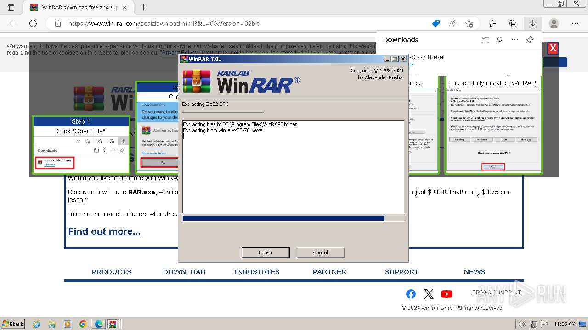Search downloads in Downloads panel
This screenshot has width=588, height=330.
(x=500, y=40)
